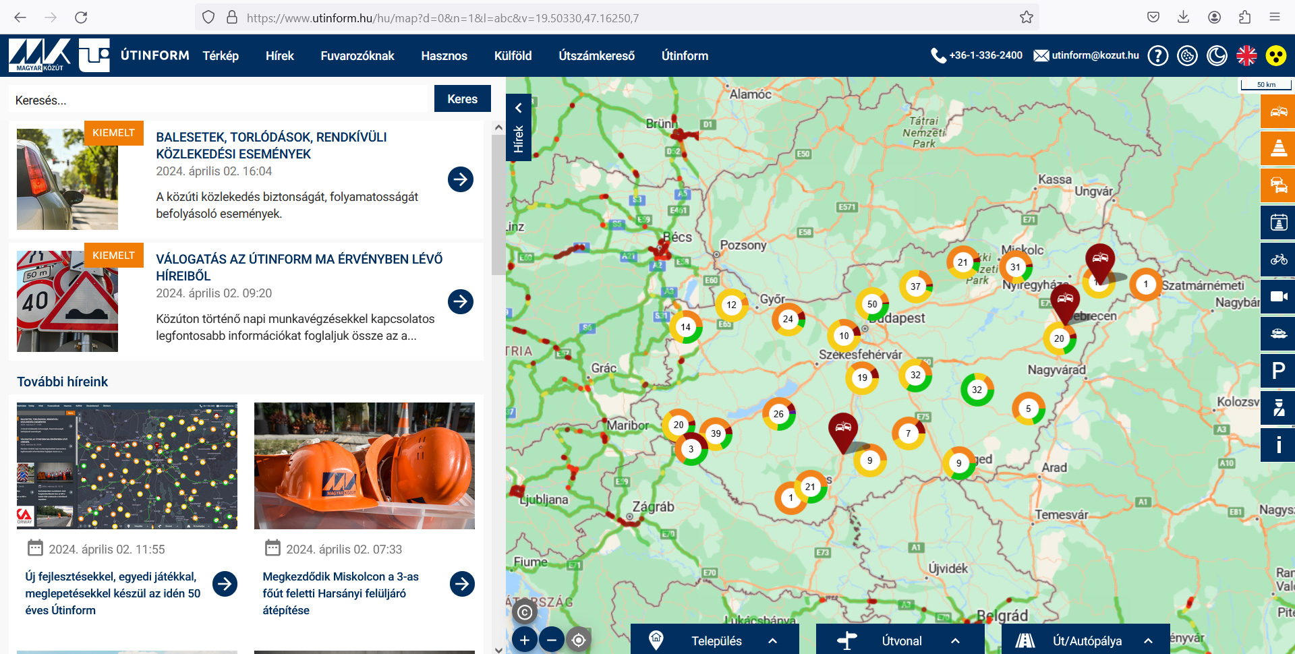
Task: Show bicycle routes layer
Action: [1278, 260]
